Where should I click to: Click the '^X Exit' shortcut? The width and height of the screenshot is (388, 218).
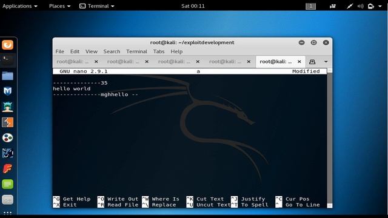65,205
